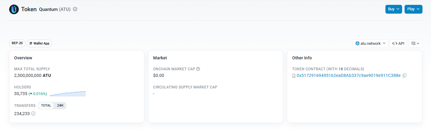Open the atu.network website dropdown
The width and height of the screenshot is (431, 129).
(370, 44)
